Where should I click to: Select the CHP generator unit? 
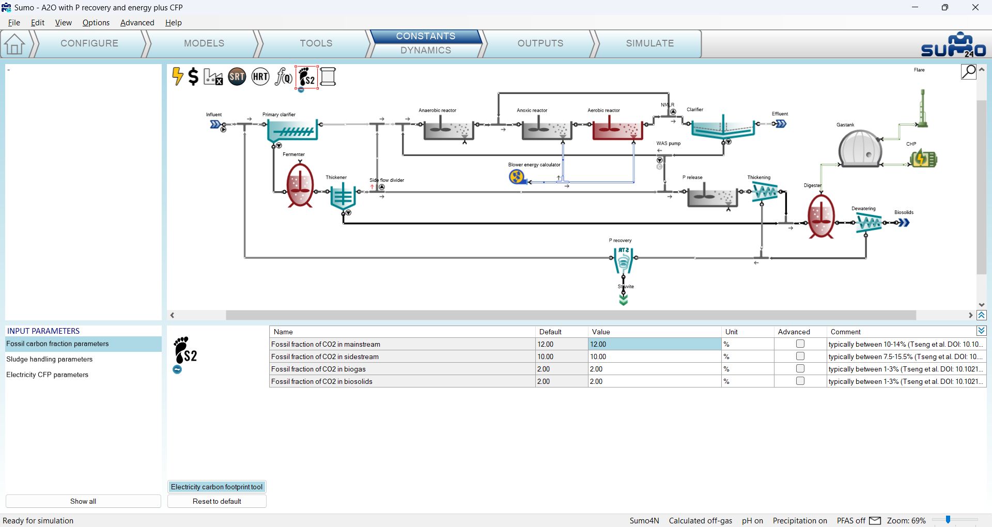click(924, 159)
